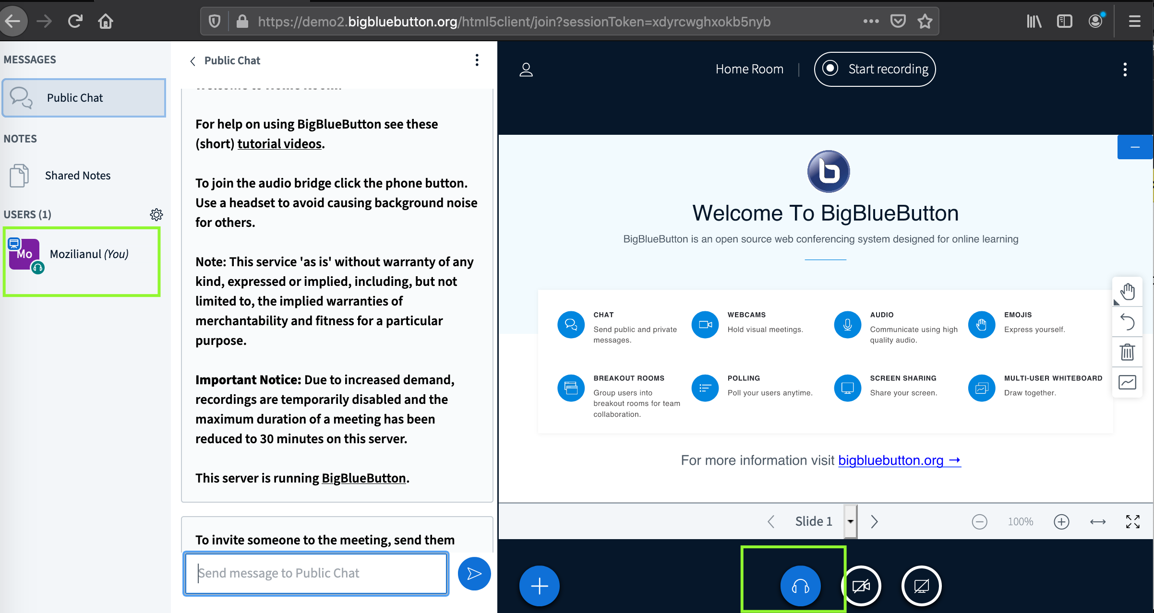Focus the Send message to Public Chat field
The height and width of the screenshot is (613, 1154).
tap(316, 574)
